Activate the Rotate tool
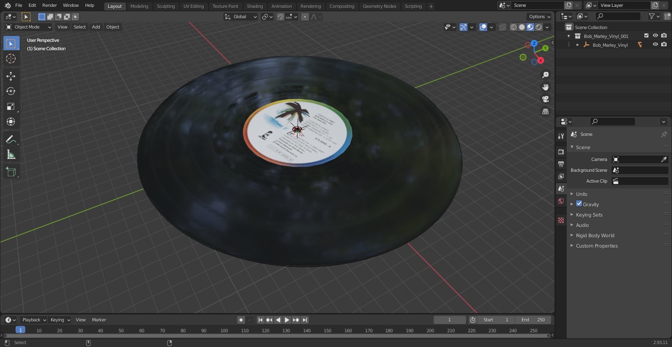Image resolution: width=672 pixels, height=347 pixels. tap(11, 91)
